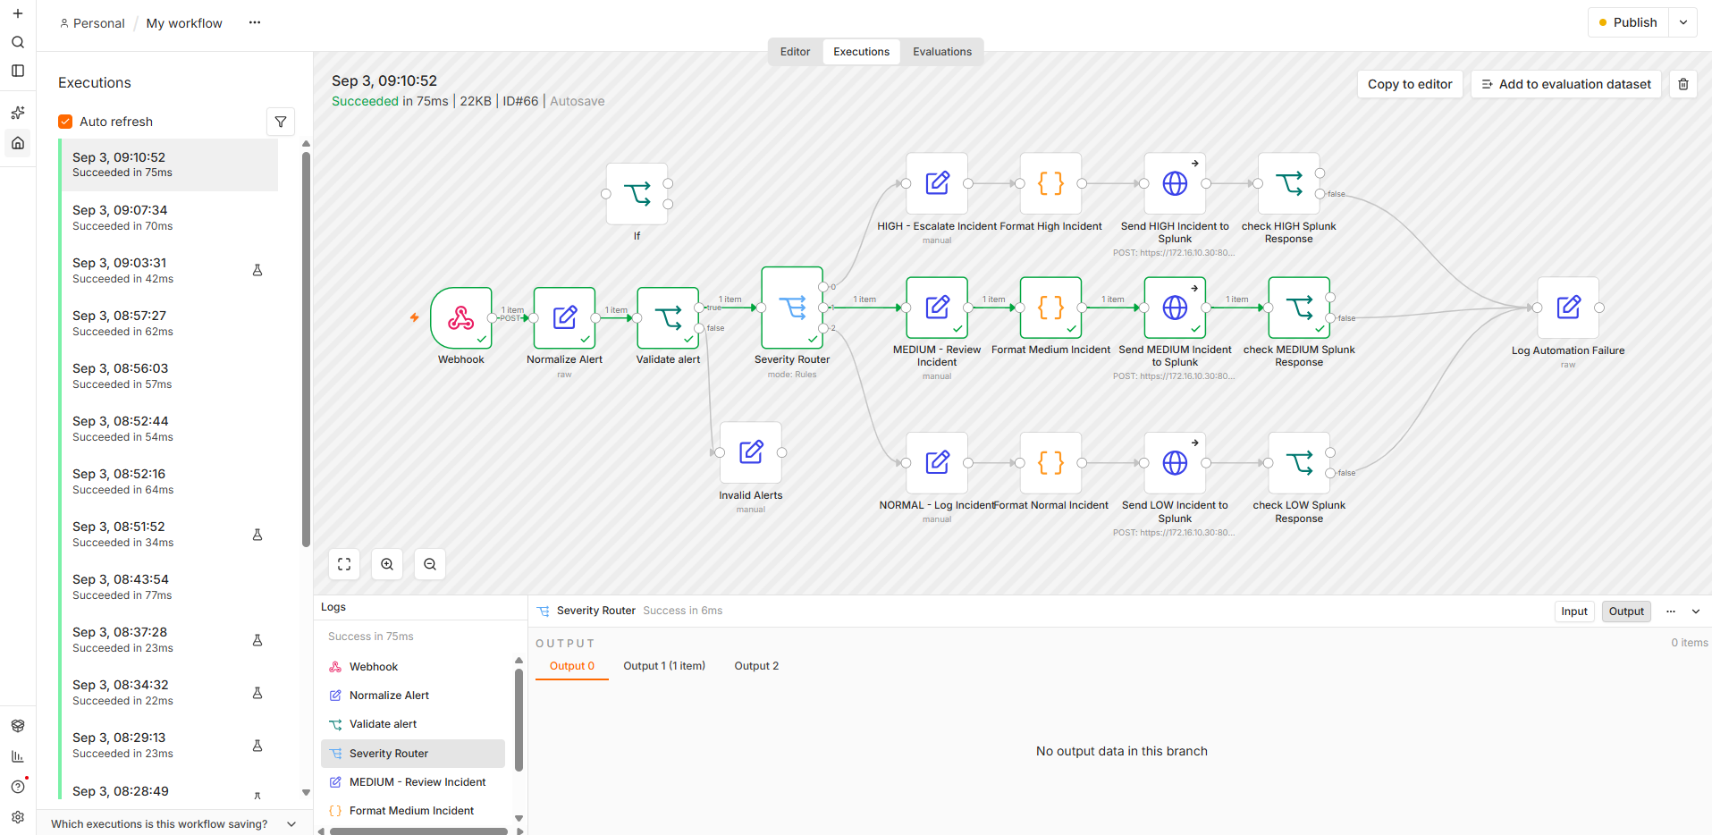Open the Invalid Alerts node
Image resolution: width=1712 pixels, height=835 pixels.
(x=751, y=452)
